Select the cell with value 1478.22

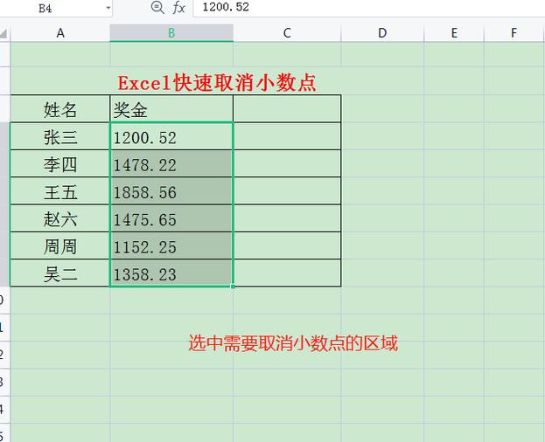171,163
